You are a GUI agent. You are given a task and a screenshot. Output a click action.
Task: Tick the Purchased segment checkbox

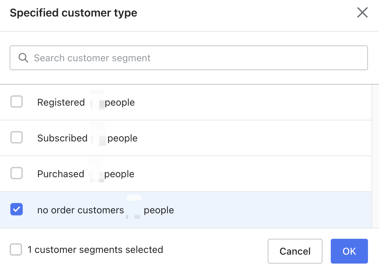pos(17,173)
